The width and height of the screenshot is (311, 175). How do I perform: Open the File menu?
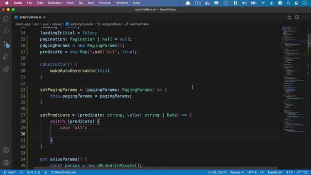click(x=30, y=3)
